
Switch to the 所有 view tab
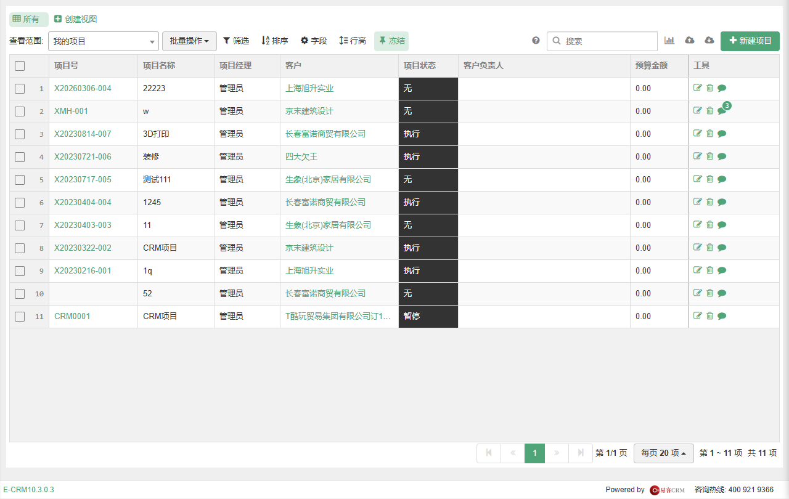click(x=29, y=19)
